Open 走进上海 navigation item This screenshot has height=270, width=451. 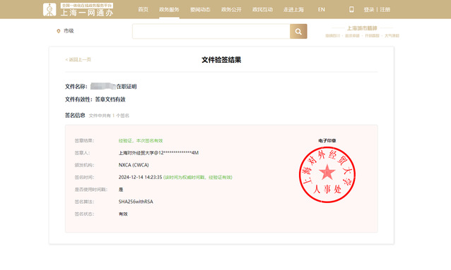[x=293, y=9]
